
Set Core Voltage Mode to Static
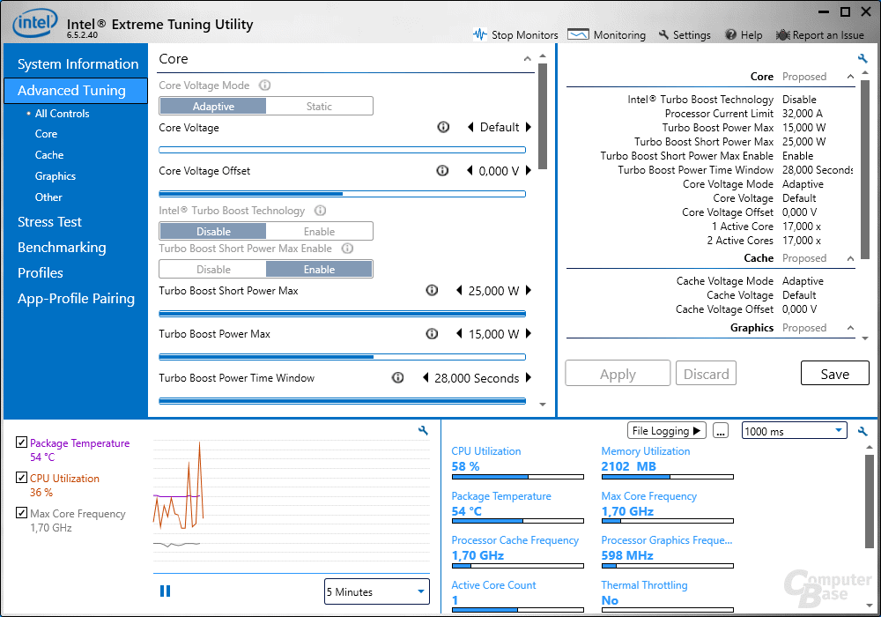[319, 107]
